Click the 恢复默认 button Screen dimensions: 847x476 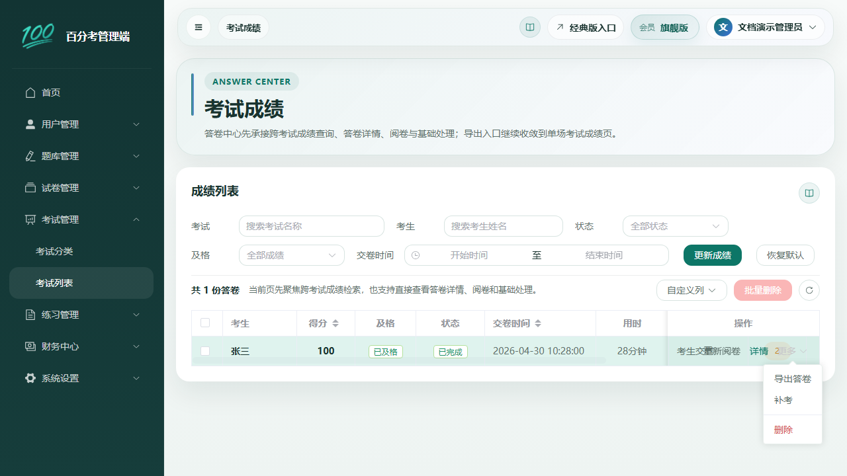coord(785,255)
